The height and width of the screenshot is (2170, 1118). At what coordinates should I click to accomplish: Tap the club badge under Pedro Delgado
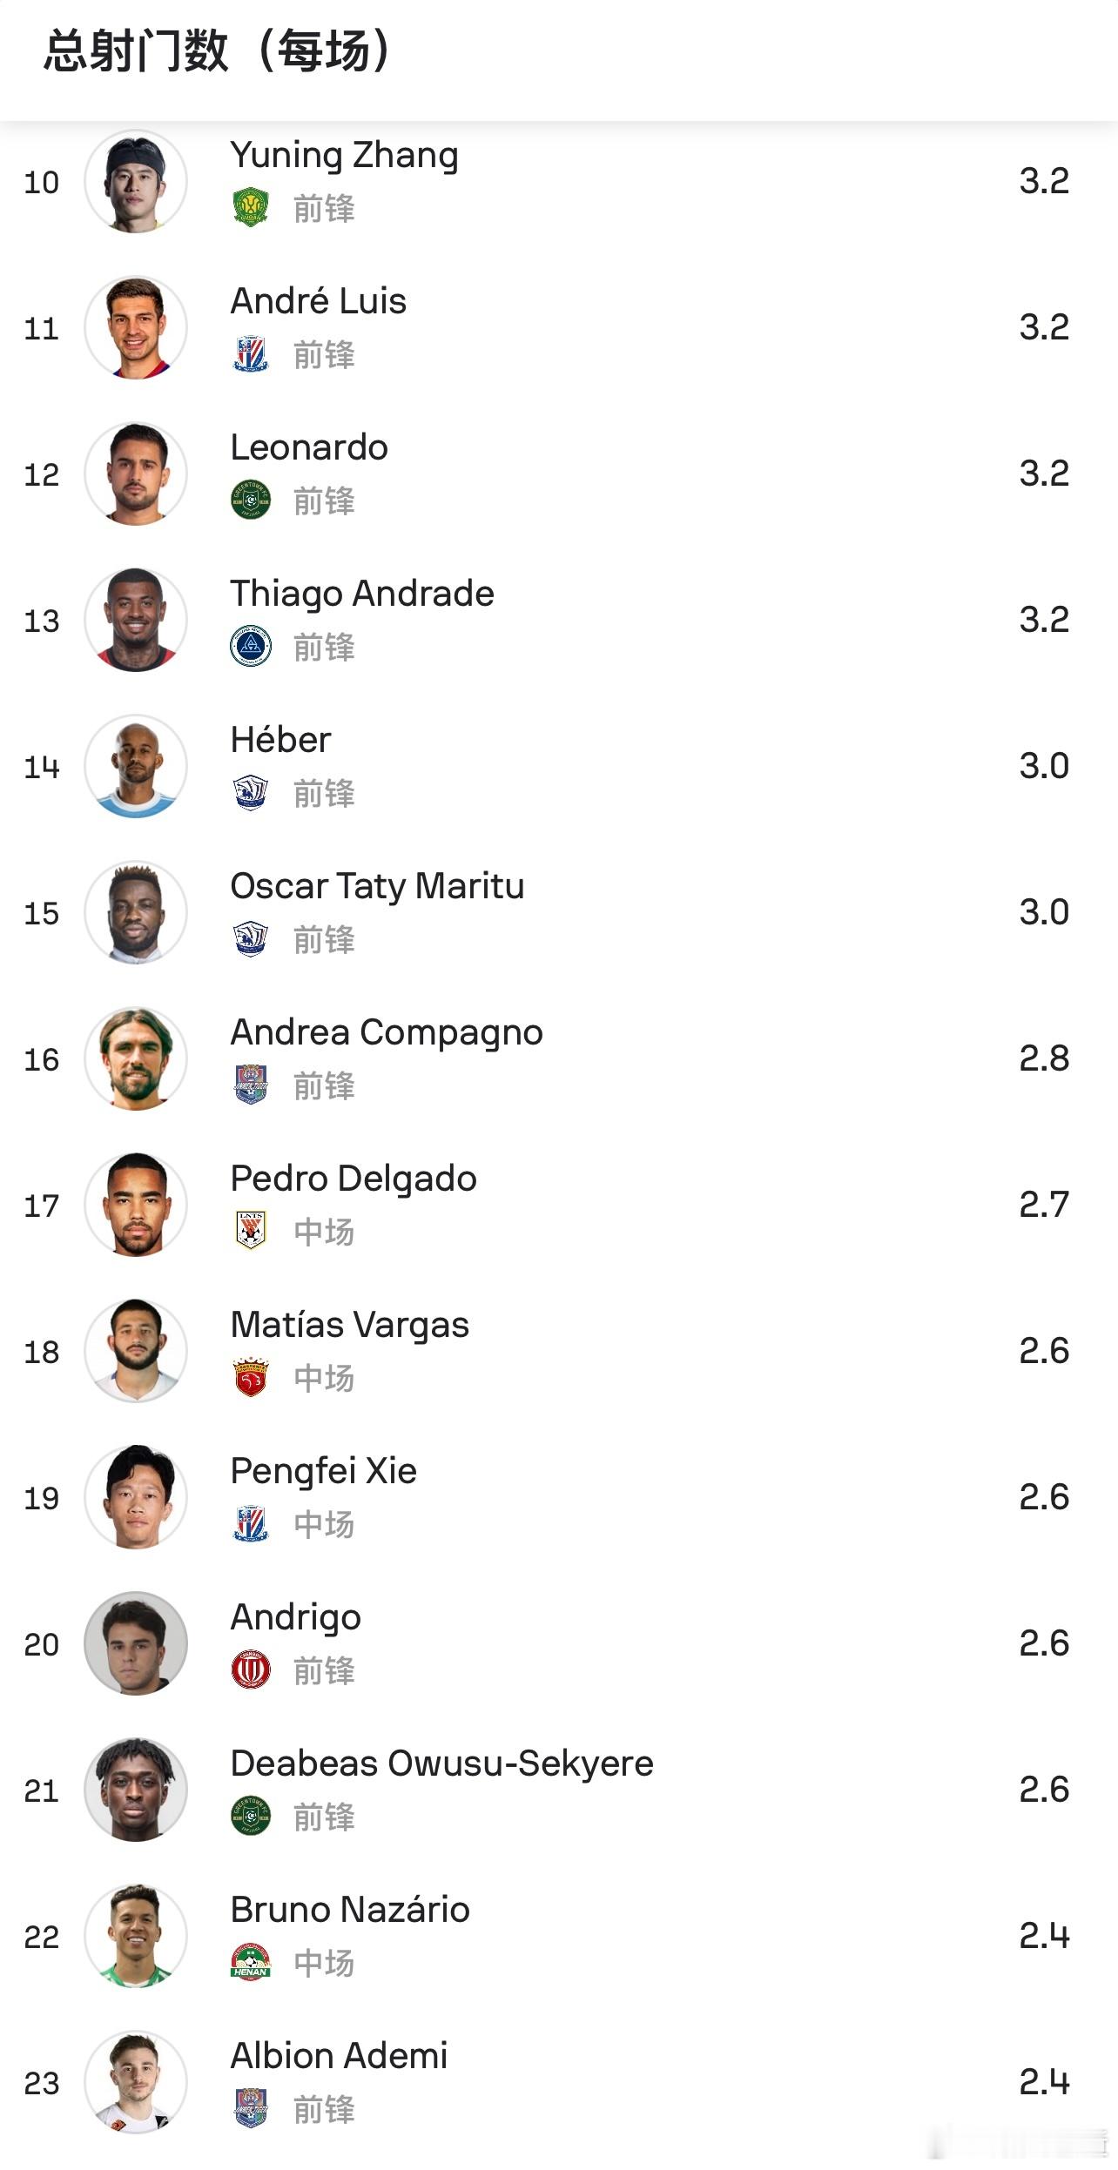click(251, 1232)
